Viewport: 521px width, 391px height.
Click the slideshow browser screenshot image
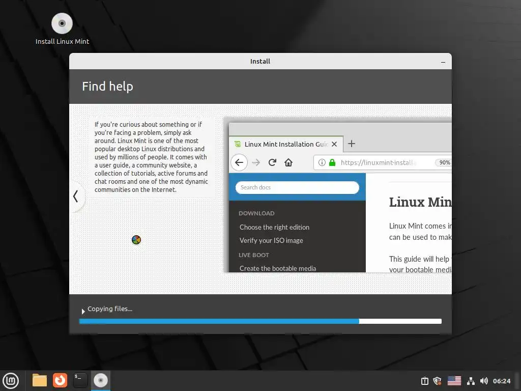click(338, 195)
